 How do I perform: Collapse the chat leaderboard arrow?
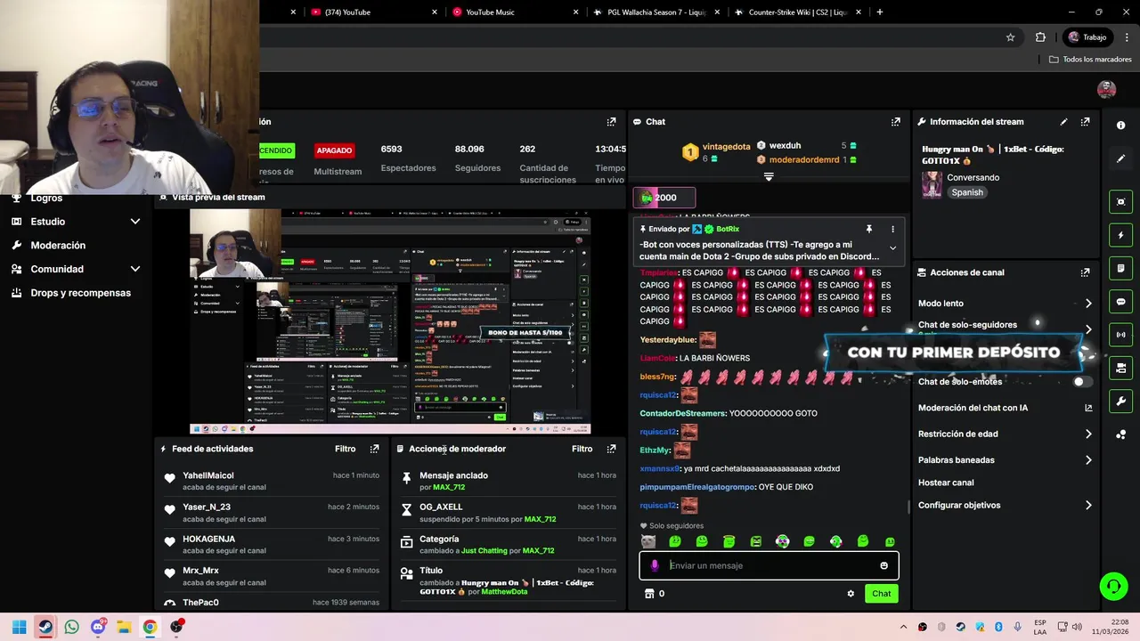pyautogui.click(x=769, y=177)
